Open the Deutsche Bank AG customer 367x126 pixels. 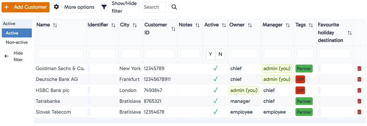pyautogui.click(x=57, y=79)
